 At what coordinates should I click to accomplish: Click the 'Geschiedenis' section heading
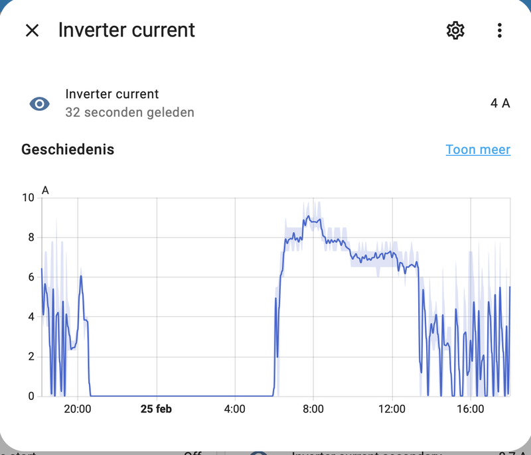pyautogui.click(x=68, y=149)
